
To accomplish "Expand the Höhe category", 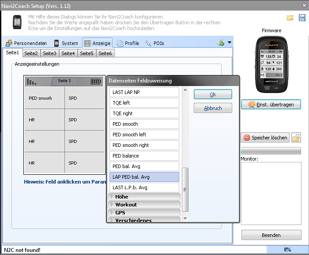I will pyautogui.click(x=144, y=197).
